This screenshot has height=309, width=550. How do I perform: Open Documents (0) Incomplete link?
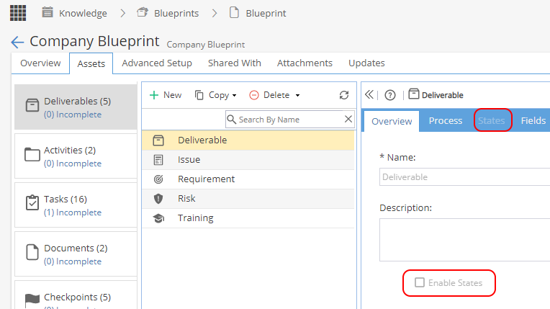73,261
